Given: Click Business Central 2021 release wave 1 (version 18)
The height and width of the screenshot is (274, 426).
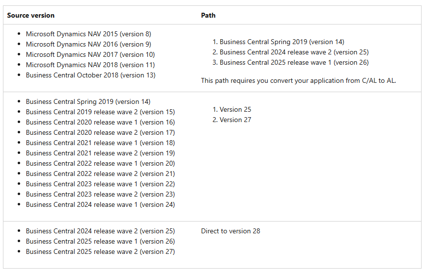Looking at the screenshot, I should tap(100, 143).
